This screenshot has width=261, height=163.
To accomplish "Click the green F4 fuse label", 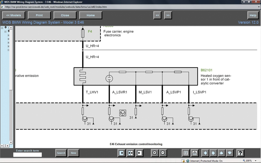I will click(x=90, y=31).
